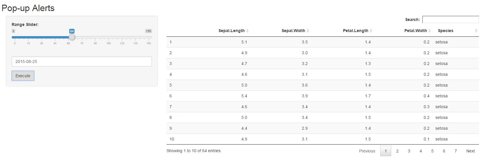Click the Range Slider handle at 64
483x167 pixels.
click(x=72, y=37)
